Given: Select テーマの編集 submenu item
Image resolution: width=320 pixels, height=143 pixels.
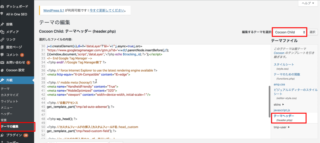Looking at the screenshot, I should pos(10,126).
